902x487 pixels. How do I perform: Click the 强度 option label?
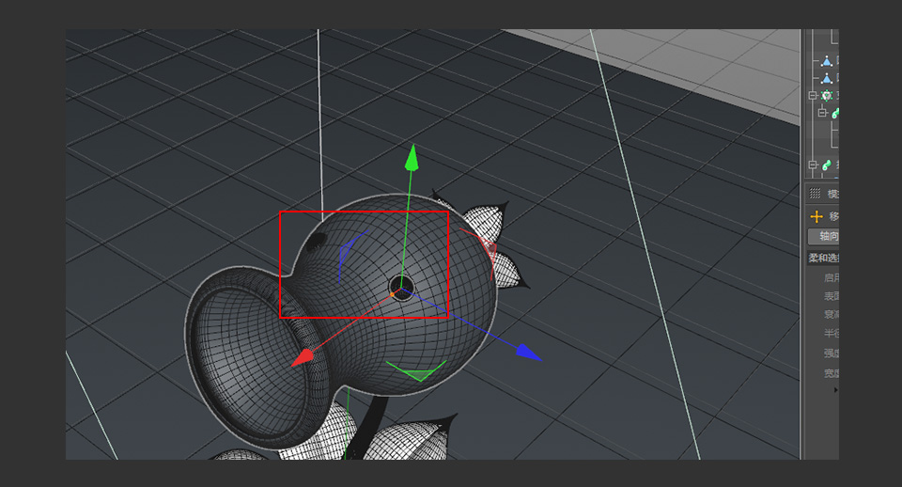pos(832,353)
